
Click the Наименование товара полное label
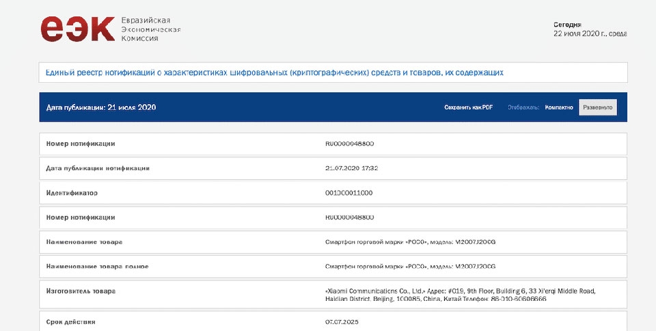click(98, 267)
